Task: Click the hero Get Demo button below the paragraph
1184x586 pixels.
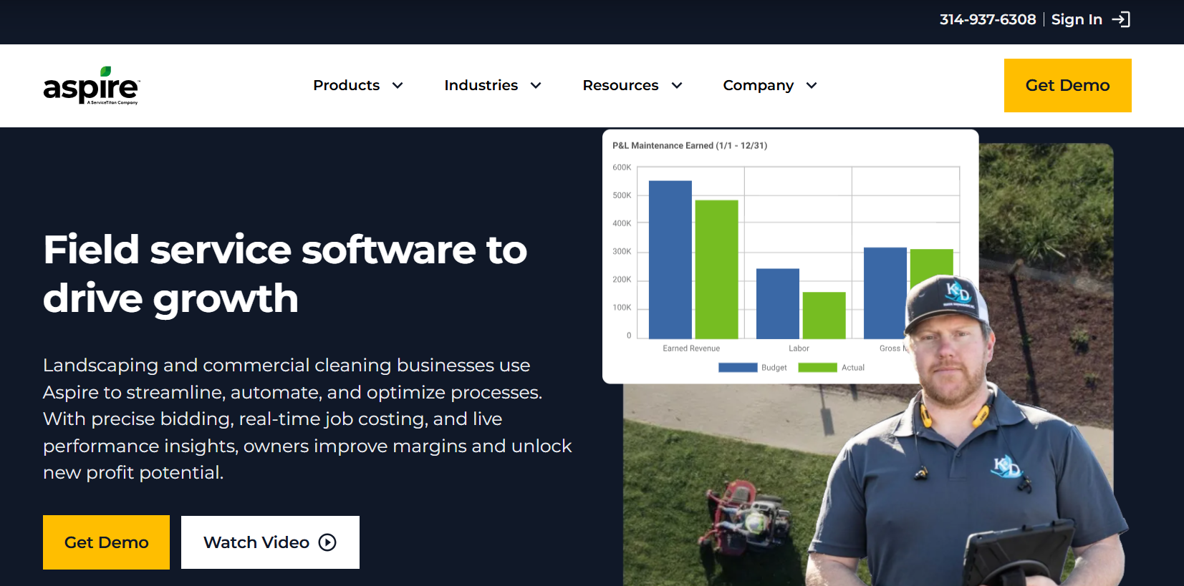Action: click(106, 542)
